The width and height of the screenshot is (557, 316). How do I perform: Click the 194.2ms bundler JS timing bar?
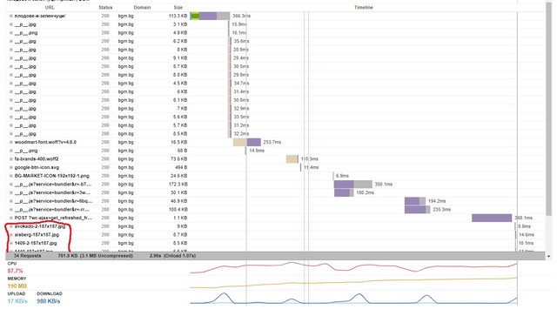tap(415, 201)
